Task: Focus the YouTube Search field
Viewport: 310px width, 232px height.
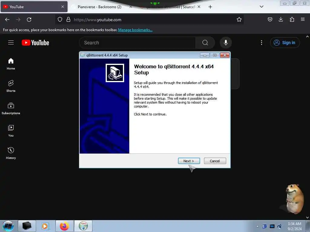Action: pyautogui.click(x=137, y=43)
